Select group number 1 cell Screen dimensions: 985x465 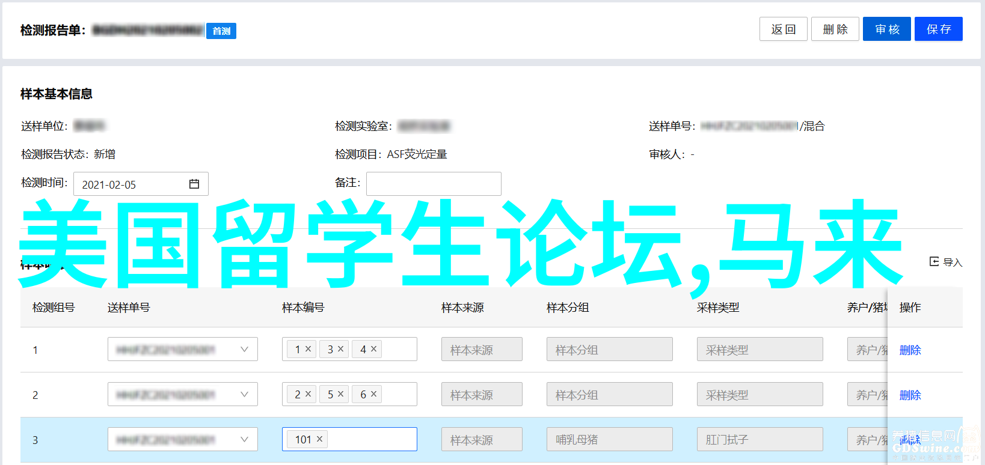pyautogui.click(x=35, y=350)
